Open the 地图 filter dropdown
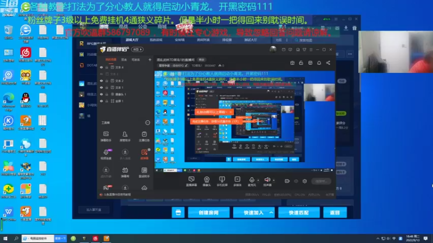This screenshot has height=243, width=433. pos(281,40)
